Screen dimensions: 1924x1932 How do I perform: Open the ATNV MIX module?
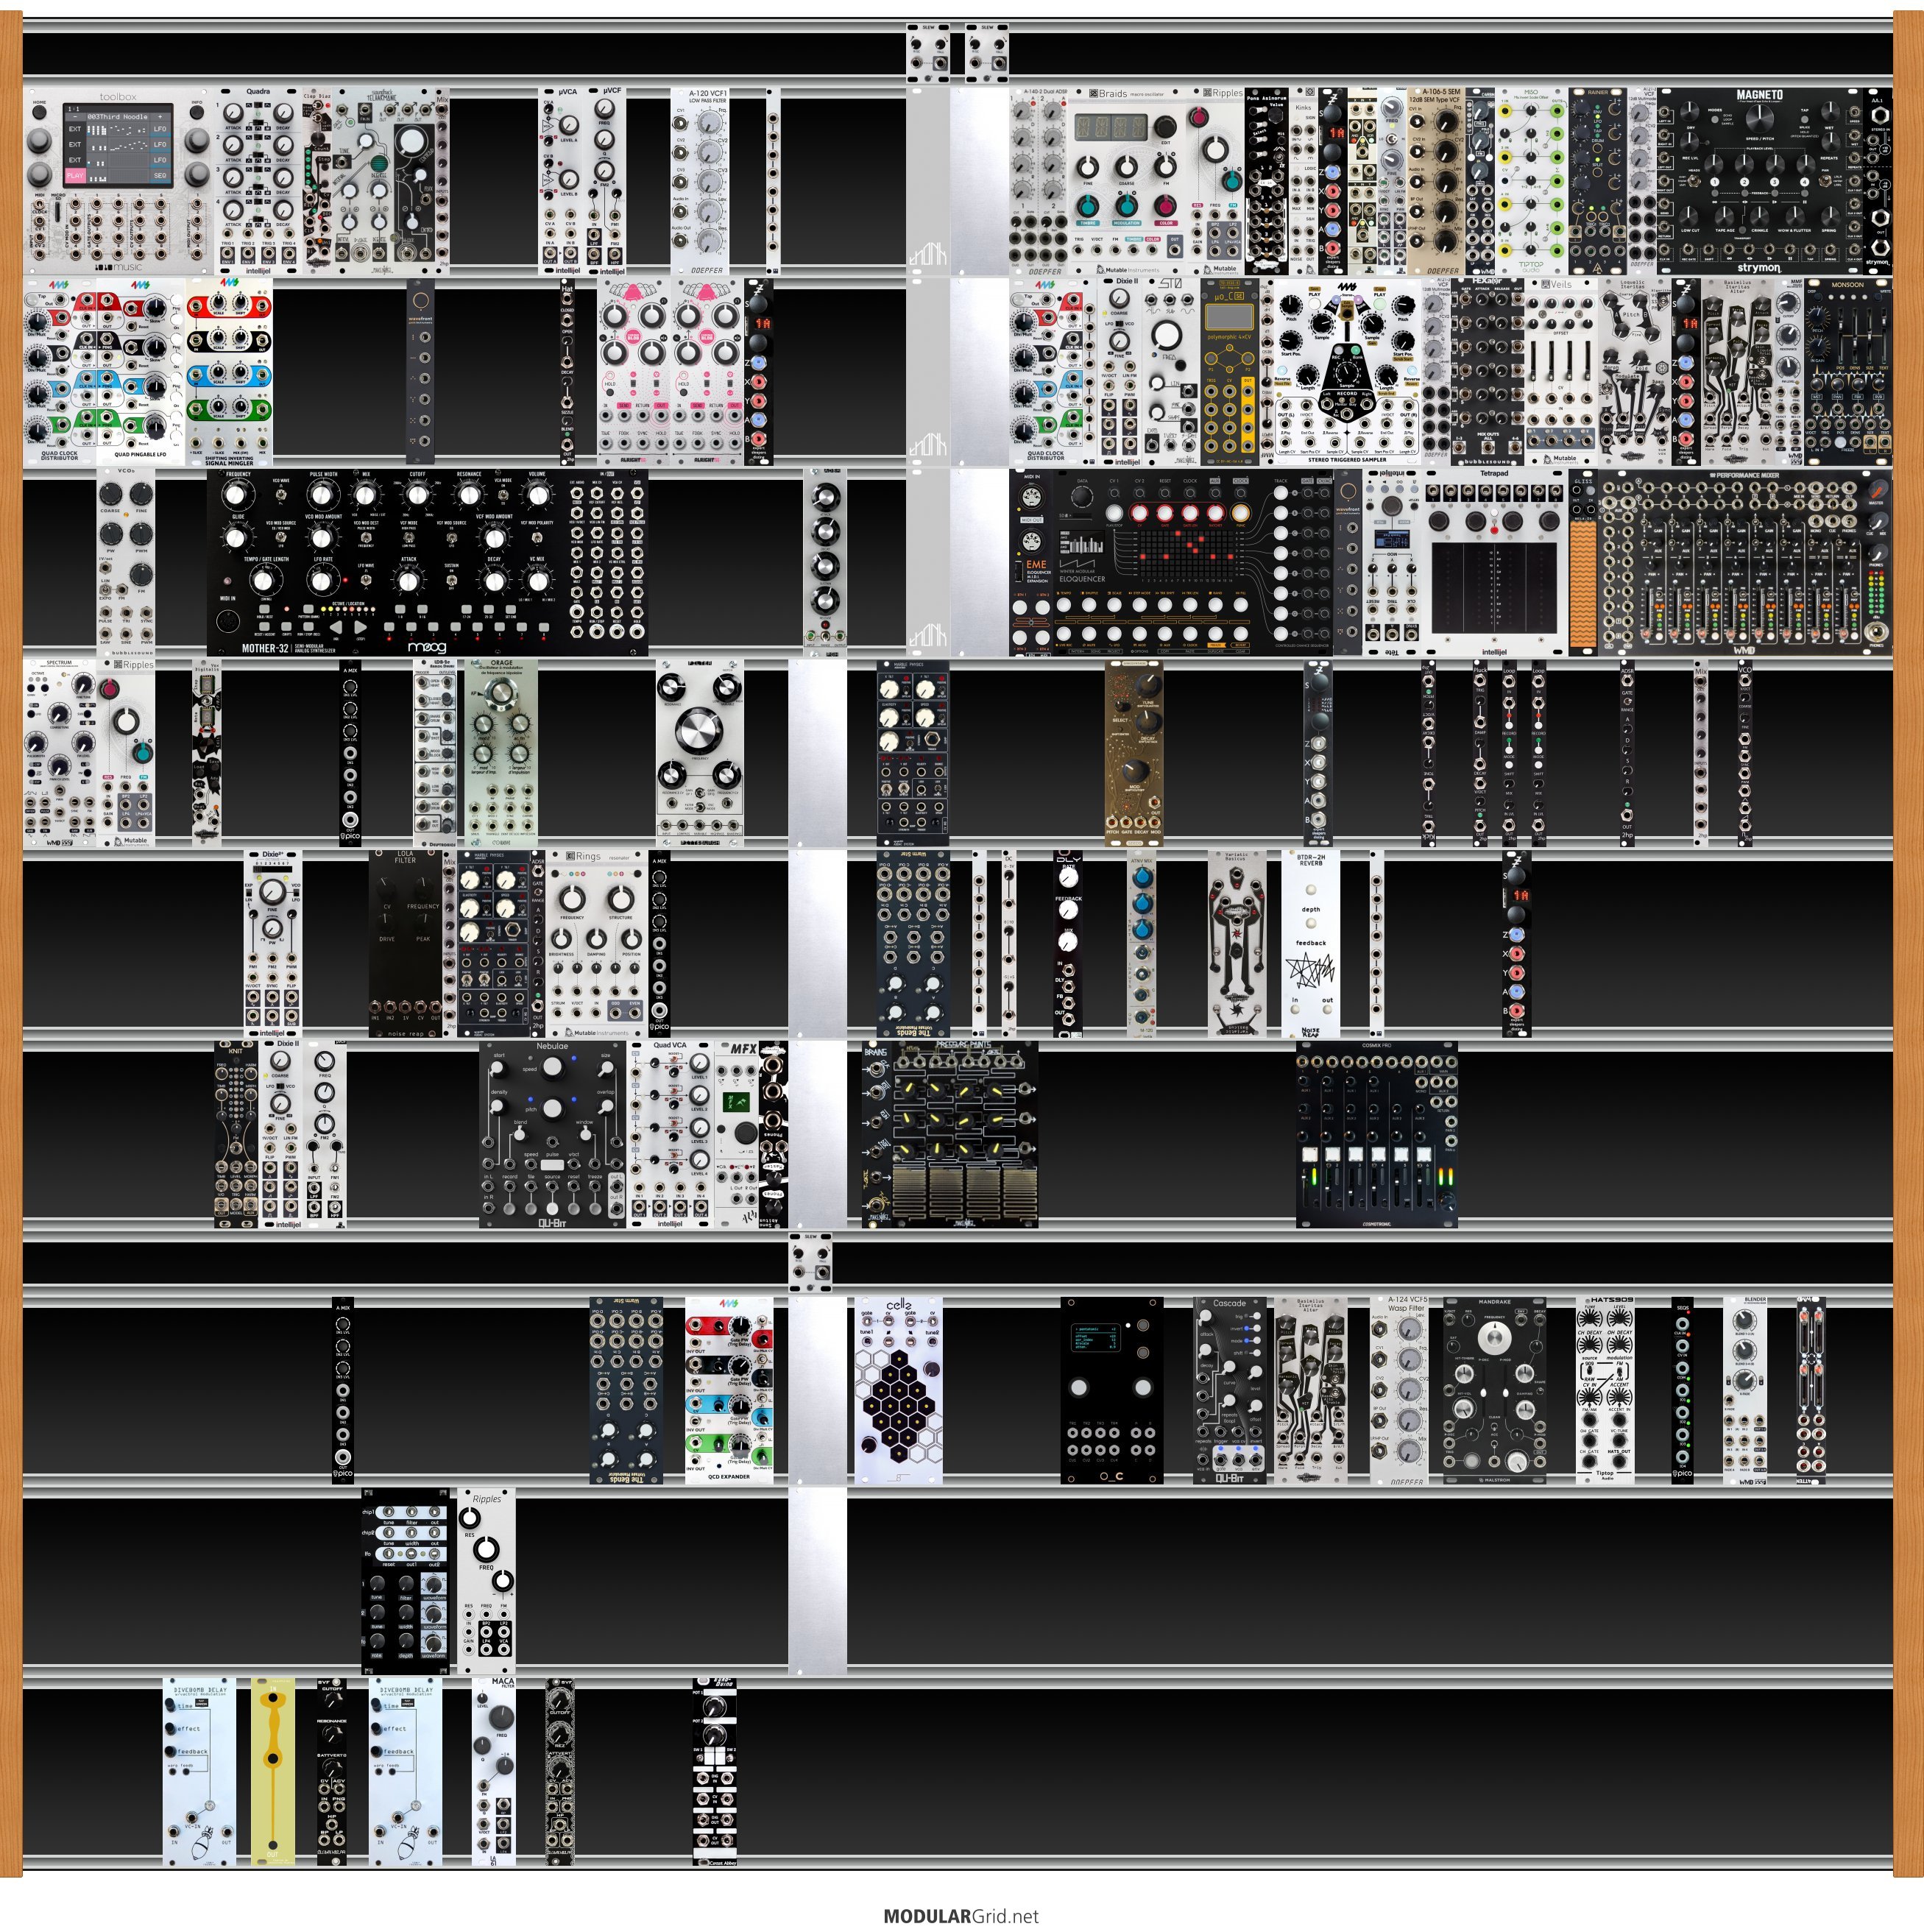[1142, 945]
